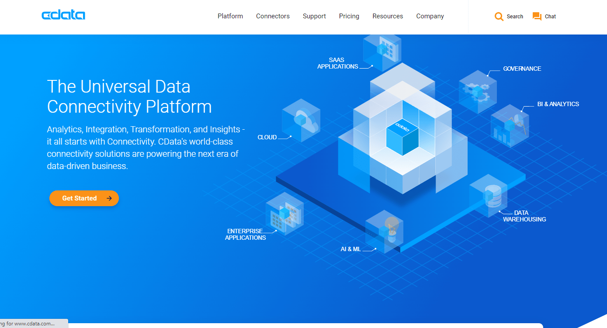The height and width of the screenshot is (328, 607).
Task: Expand the Company navigation item
Action: [430, 16]
